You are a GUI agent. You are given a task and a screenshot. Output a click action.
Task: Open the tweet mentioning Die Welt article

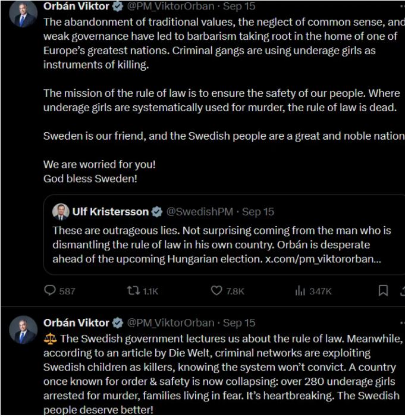pyautogui.click(x=223, y=374)
